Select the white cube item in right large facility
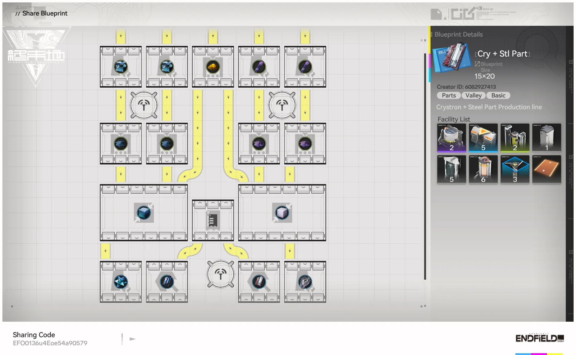 click(282, 213)
